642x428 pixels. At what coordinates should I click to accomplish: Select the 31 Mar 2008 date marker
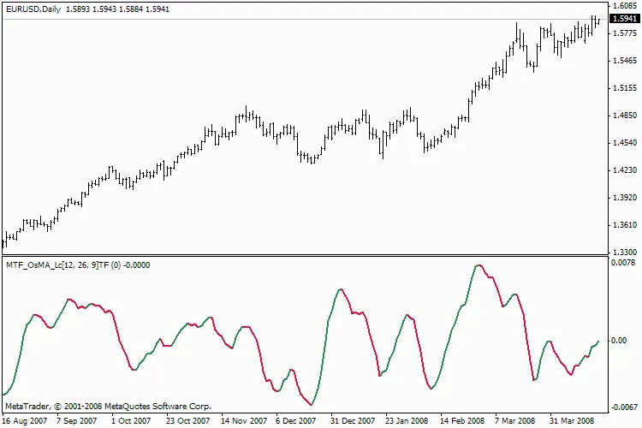[572, 420]
